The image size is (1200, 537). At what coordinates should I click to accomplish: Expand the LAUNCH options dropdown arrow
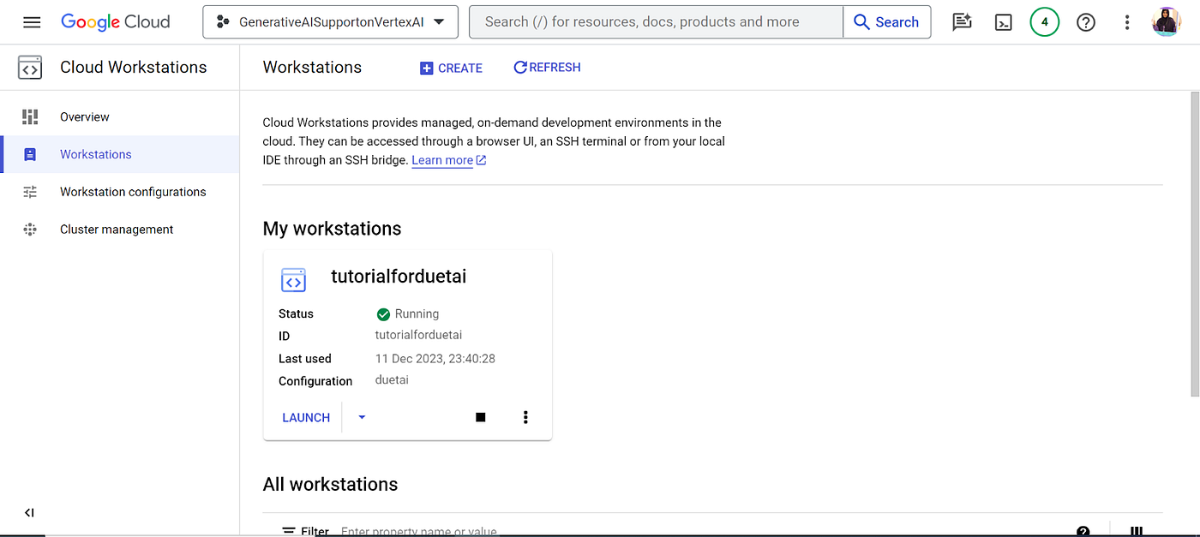tap(362, 417)
